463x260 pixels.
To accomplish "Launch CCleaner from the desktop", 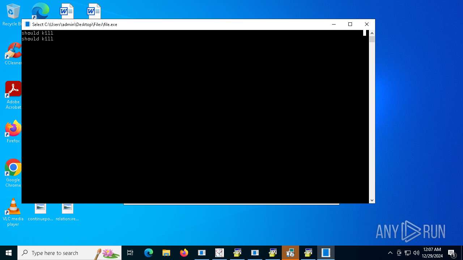I will tap(13, 53).
